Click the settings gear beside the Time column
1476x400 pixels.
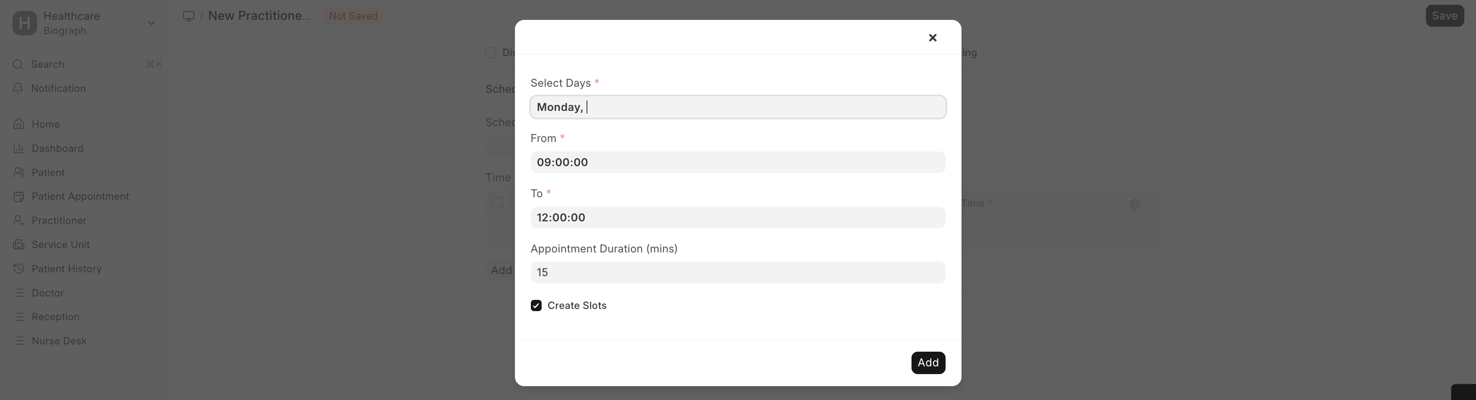[x=1135, y=204]
